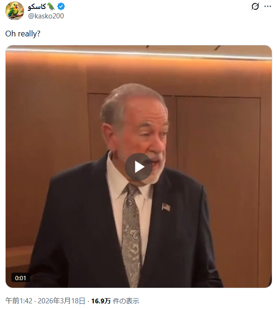The width and height of the screenshot is (277, 309).
Task: Open the three-dot more options menu
Action: [268, 7]
